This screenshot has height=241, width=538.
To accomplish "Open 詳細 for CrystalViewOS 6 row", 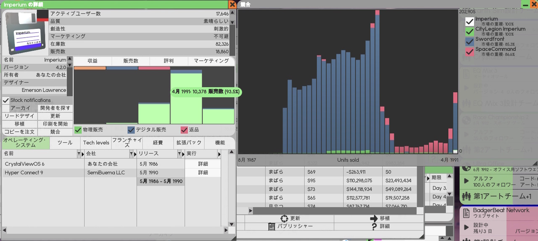I will coord(203,164).
